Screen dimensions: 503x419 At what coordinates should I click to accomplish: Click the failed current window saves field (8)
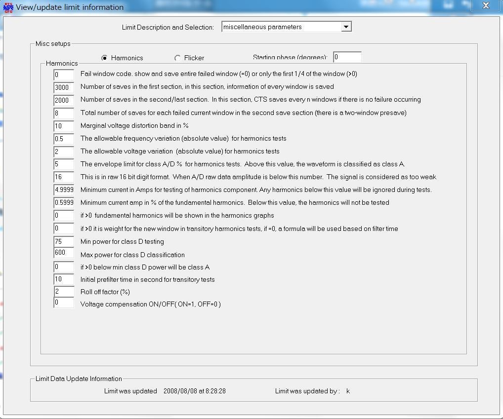pyautogui.click(x=64, y=113)
